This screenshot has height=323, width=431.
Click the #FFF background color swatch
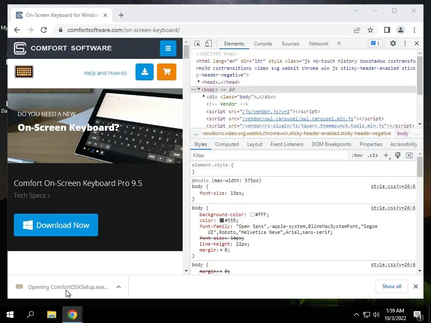point(253,214)
